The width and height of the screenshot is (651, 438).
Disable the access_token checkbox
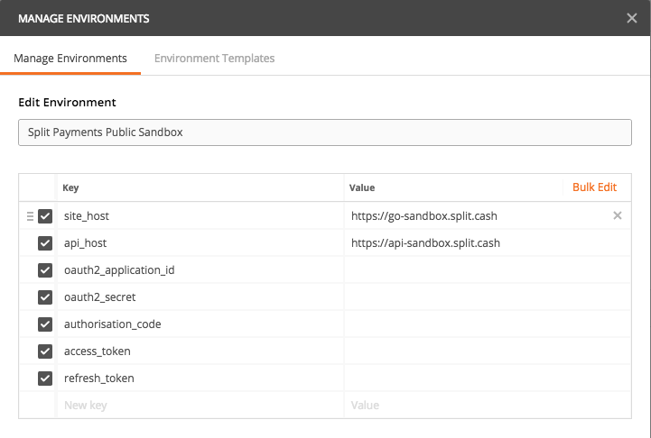[45, 351]
